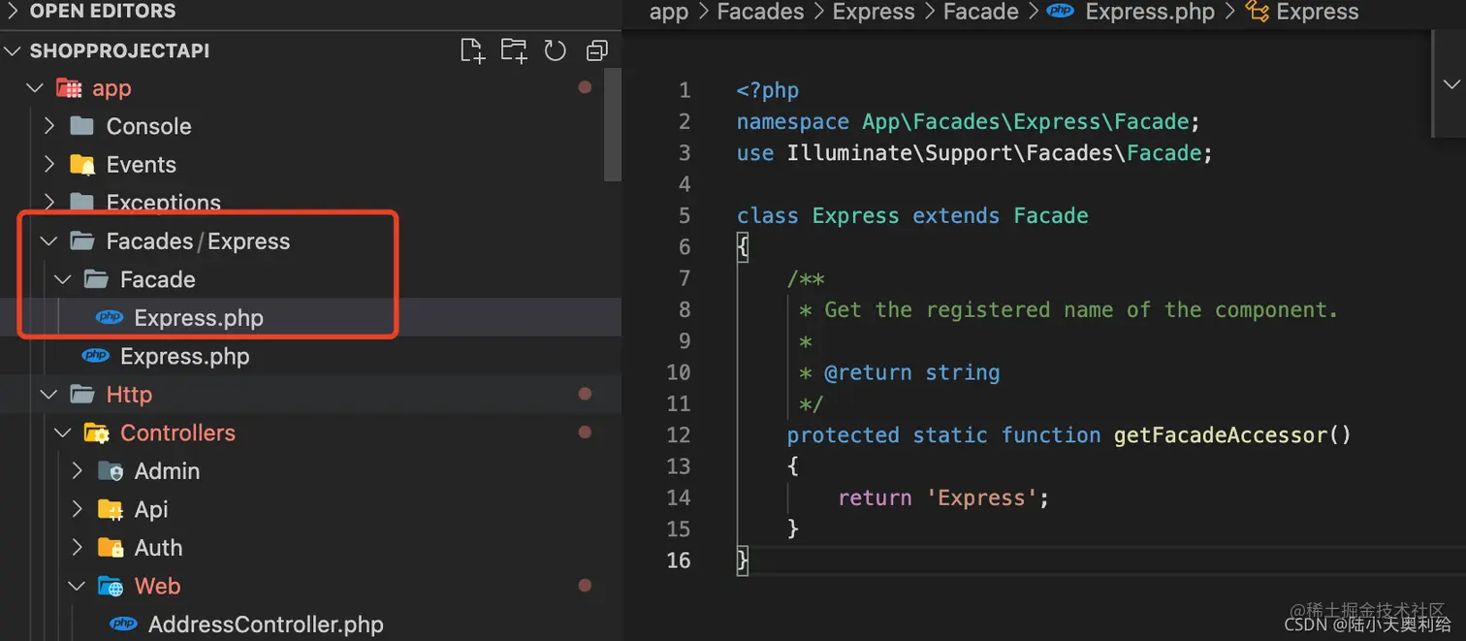This screenshot has width=1466, height=641.
Task: Click the New File icon in explorer header
Action: point(472,50)
